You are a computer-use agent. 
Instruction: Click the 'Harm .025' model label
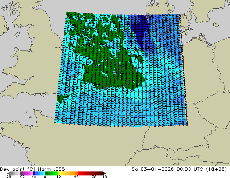[x=52, y=169]
